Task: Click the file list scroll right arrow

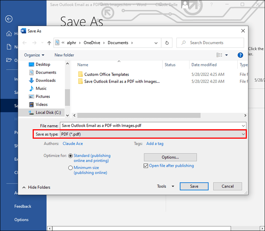Action: pos(245,115)
